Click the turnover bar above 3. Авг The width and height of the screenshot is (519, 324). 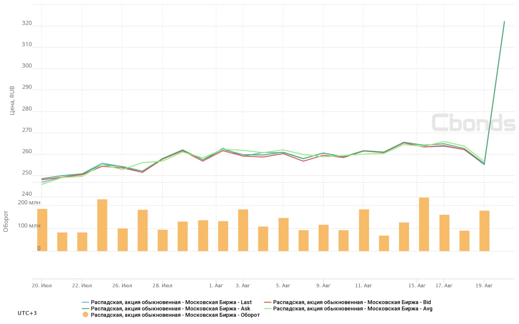pyautogui.click(x=243, y=230)
